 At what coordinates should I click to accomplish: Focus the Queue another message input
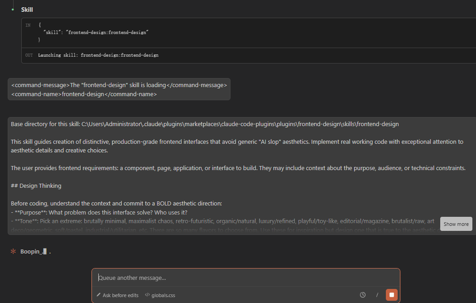[x=245, y=278]
